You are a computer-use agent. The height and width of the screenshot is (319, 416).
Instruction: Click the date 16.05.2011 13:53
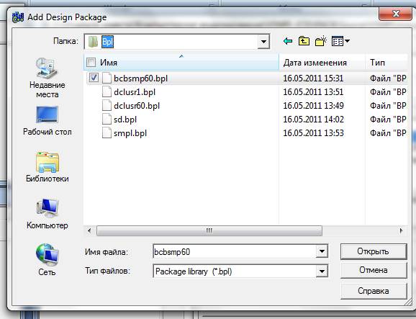313,133
